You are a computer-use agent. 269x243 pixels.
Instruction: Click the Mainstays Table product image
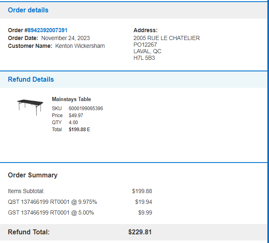pos(30,107)
